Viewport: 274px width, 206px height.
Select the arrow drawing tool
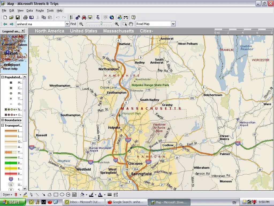coord(44,195)
